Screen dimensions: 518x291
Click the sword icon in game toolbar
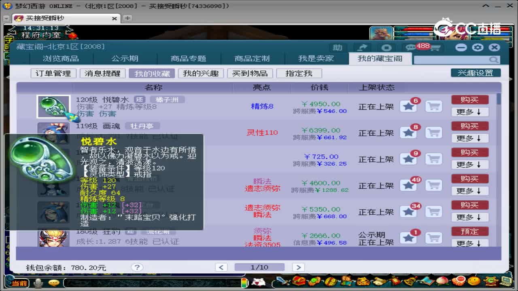pyautogui.click(x=283, y=281)
